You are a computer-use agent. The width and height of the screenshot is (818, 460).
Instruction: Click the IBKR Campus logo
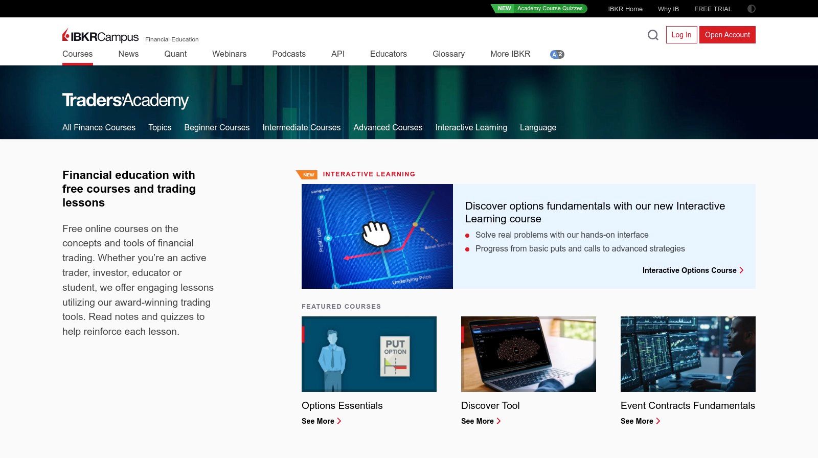click(x=101, y=36)
